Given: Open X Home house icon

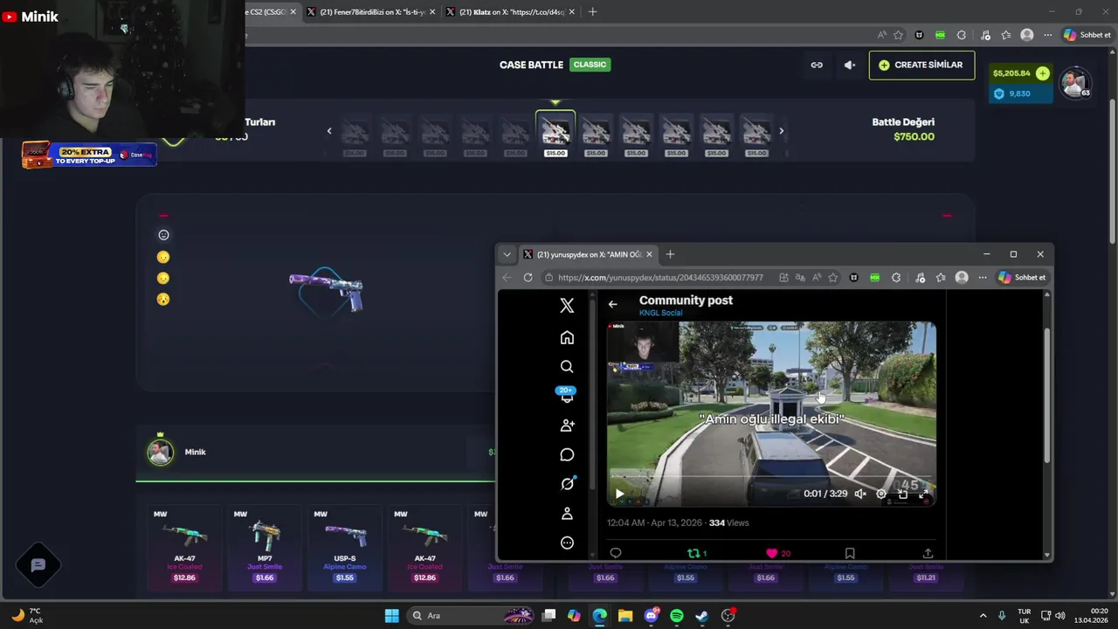Looking at the screenshot, I should tap(567, 337).
